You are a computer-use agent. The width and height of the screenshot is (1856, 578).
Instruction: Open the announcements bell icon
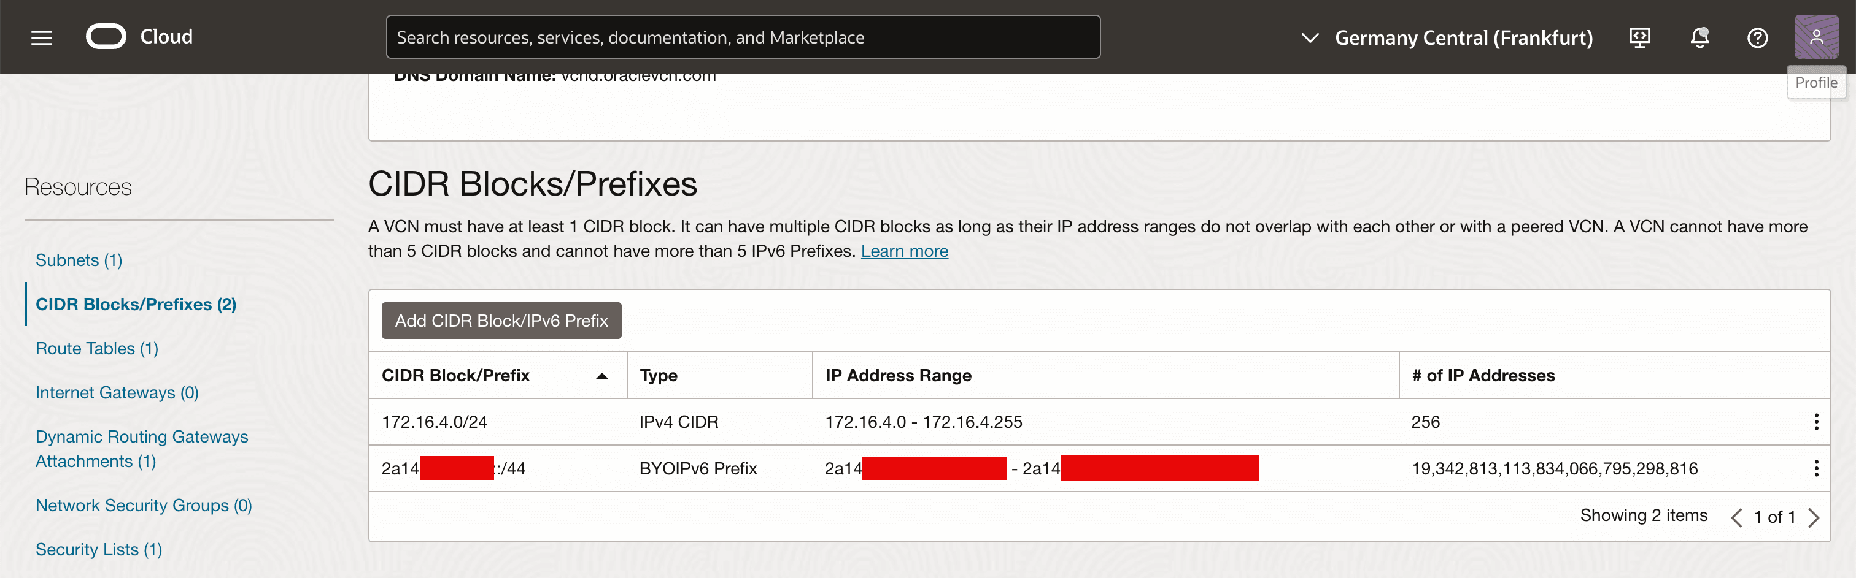pos(1699,37)
